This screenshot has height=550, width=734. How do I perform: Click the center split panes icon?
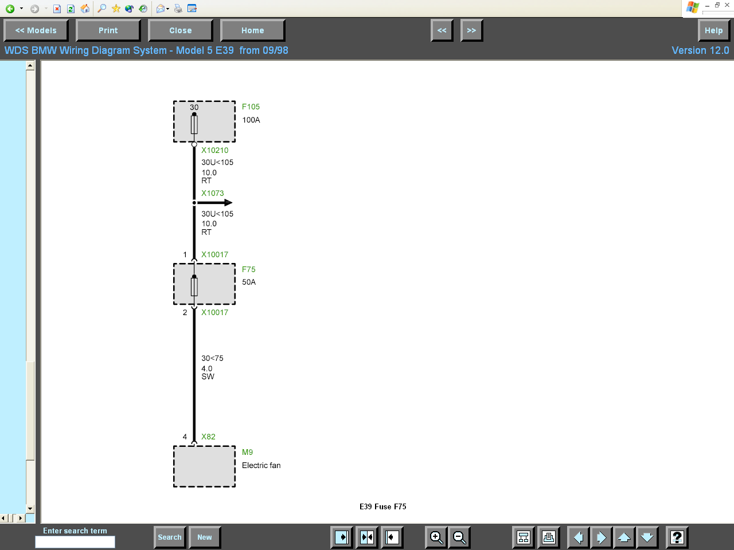[x=367, y=537]
